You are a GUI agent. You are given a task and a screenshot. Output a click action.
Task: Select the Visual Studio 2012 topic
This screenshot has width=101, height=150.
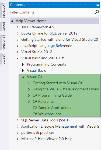click(x=37, y=52)
